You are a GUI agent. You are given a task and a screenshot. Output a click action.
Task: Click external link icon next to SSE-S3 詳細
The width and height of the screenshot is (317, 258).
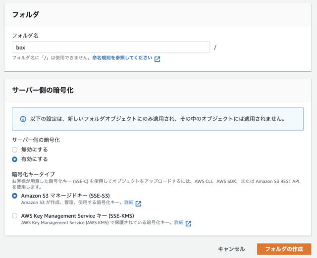[x=138, y=204]
